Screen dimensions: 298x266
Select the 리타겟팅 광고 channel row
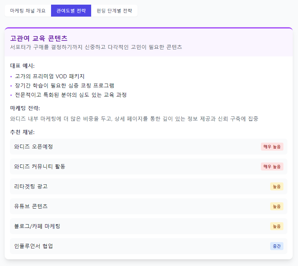pyautogui.click(x=149, y=186)
